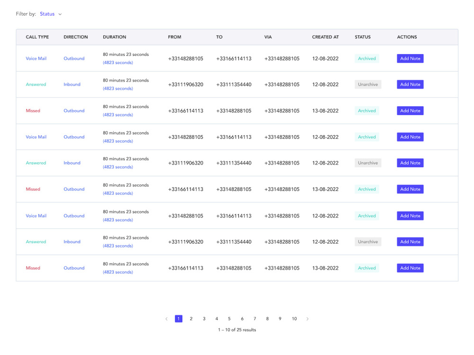Screen dimensions: 474x355
Task: Click the DIRECTION column header
Action: tap(75, 37)
